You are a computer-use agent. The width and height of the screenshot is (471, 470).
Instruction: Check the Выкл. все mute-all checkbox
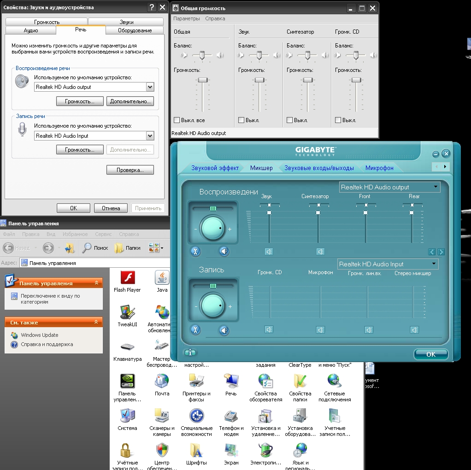177,120
